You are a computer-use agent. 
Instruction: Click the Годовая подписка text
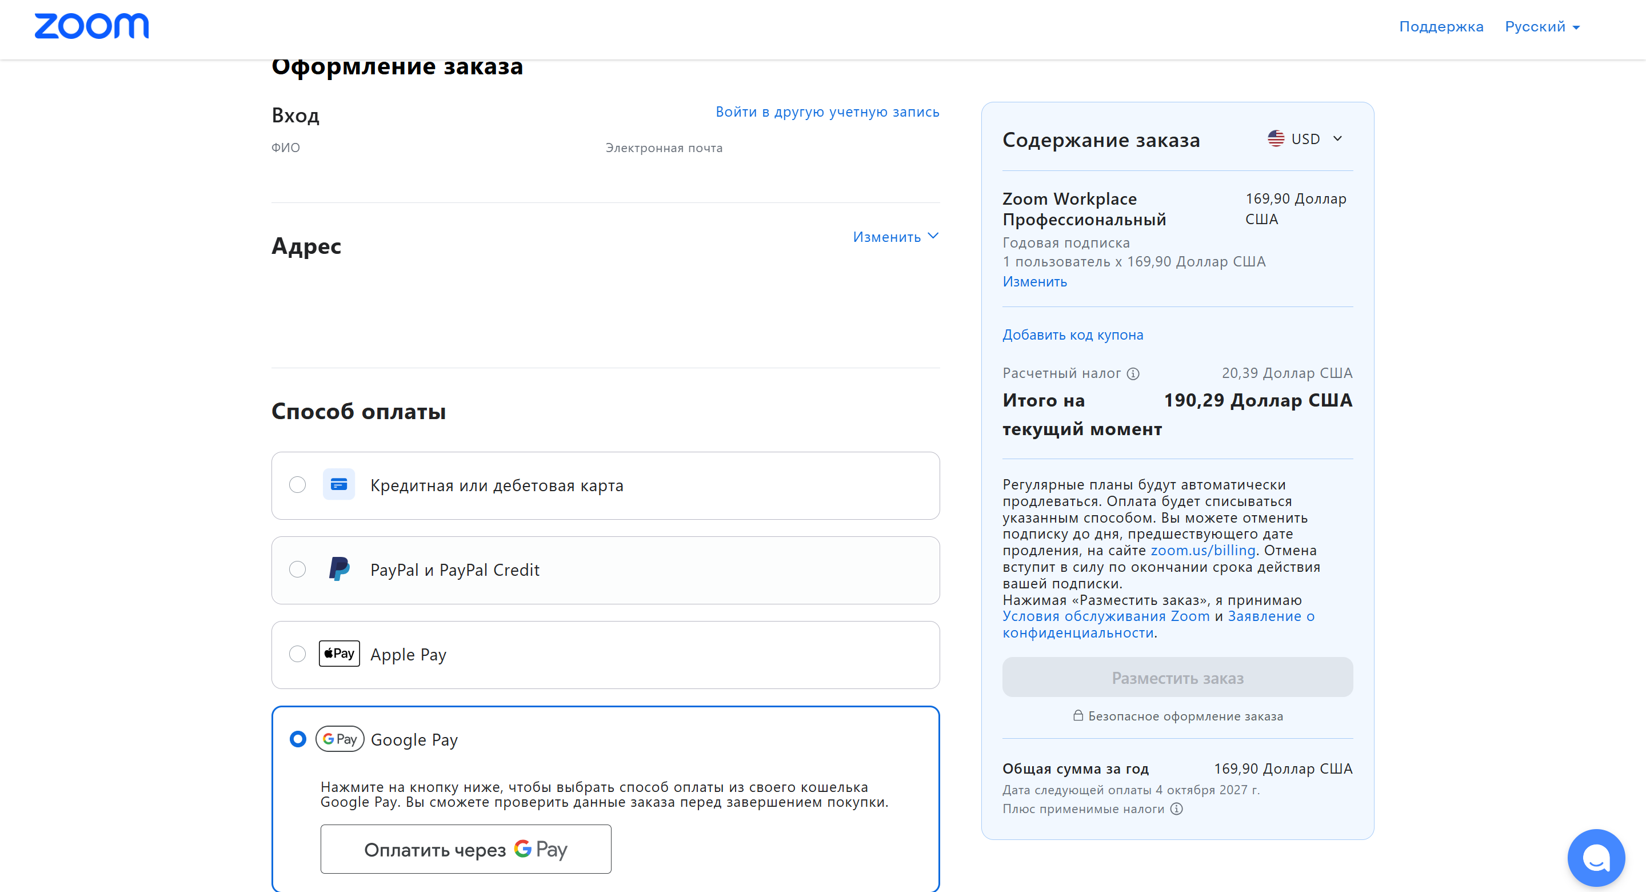click(x=1066, y=243)
